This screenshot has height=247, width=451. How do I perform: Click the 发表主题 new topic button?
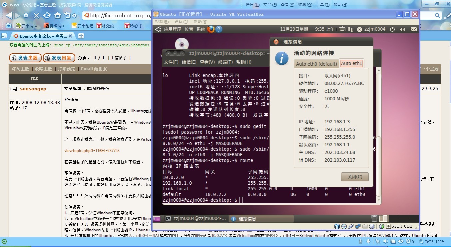point(25,58)
